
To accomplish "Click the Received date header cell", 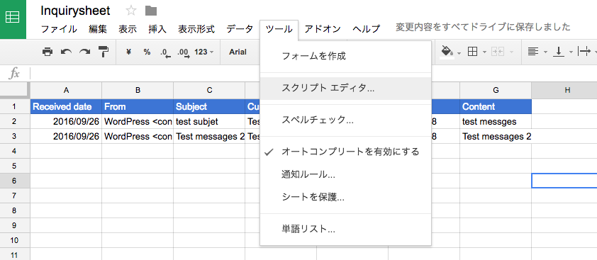I will 66,106.
